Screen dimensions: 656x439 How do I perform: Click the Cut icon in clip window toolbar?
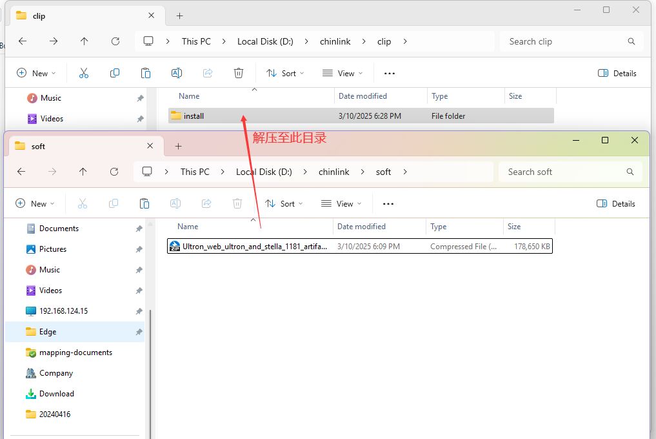pos(84,74)
